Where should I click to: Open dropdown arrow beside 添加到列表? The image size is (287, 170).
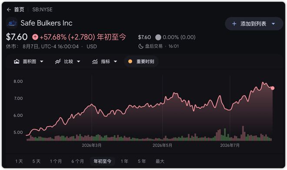[273, 24]
